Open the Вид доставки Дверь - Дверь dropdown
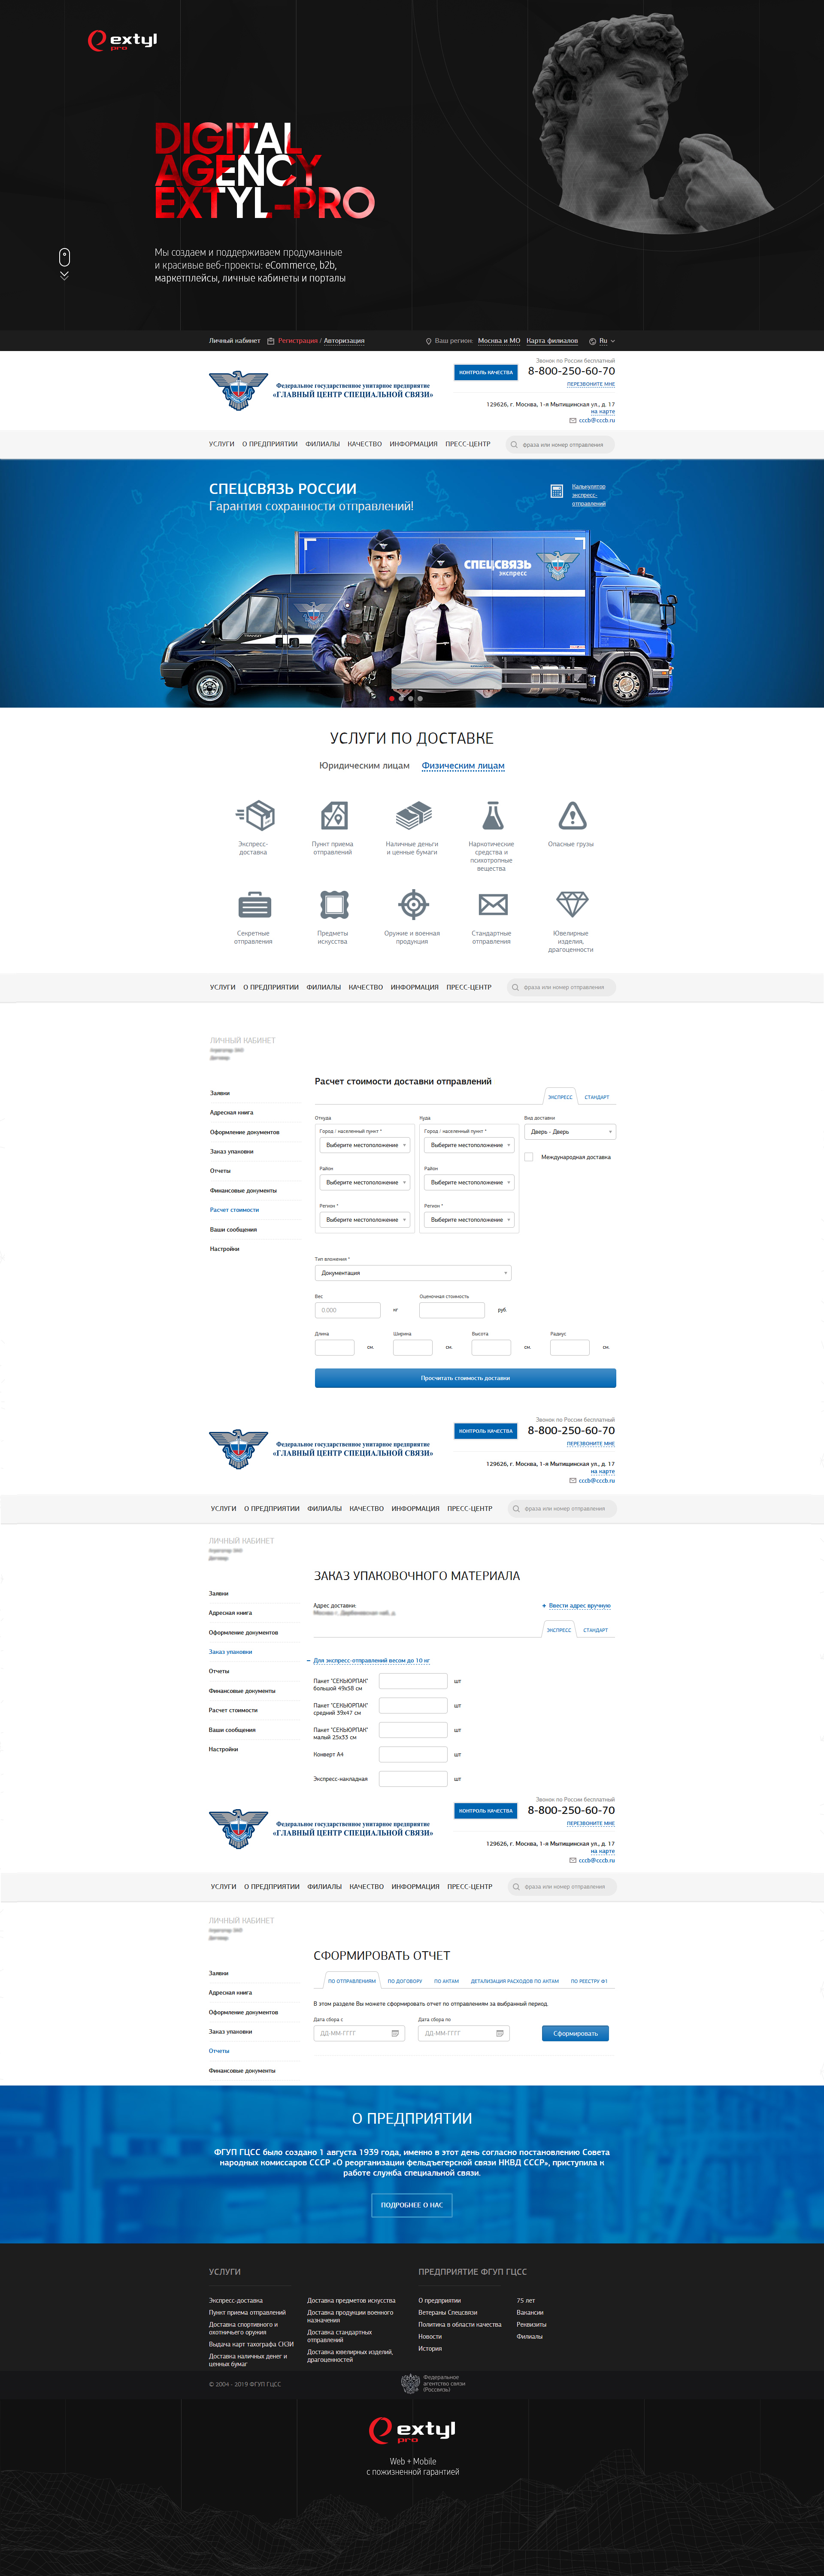This screenshot has height=2576, width=824. pos(570,1132)
